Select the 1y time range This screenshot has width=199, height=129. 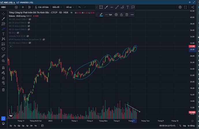pos(15,126)
